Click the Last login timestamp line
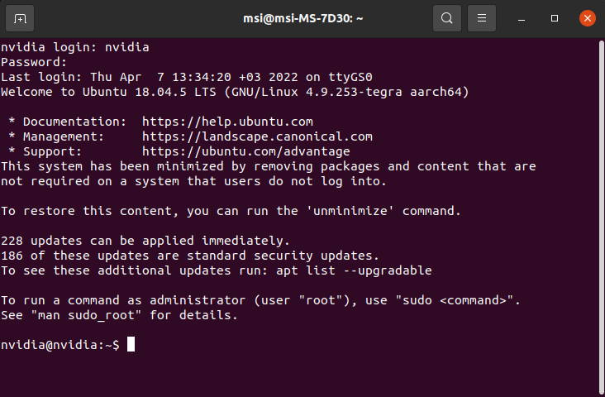Viewport: 605px width, 397px height. tap(186, 77)
